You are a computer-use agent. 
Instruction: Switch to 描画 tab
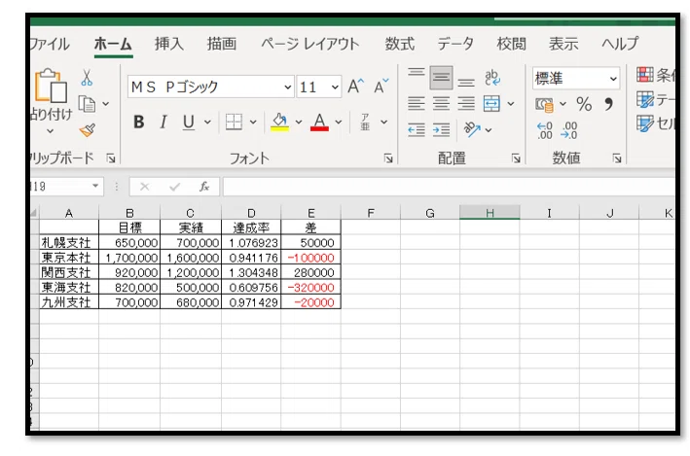[222, 44]
